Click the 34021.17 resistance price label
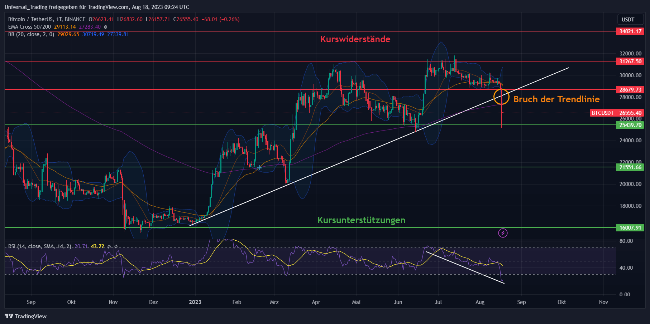Viewport: 650px width, 324px height. click(630, 31)
